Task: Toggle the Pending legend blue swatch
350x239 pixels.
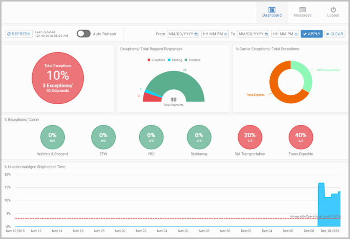Action: pyautogui.click(x=169, y=60)
